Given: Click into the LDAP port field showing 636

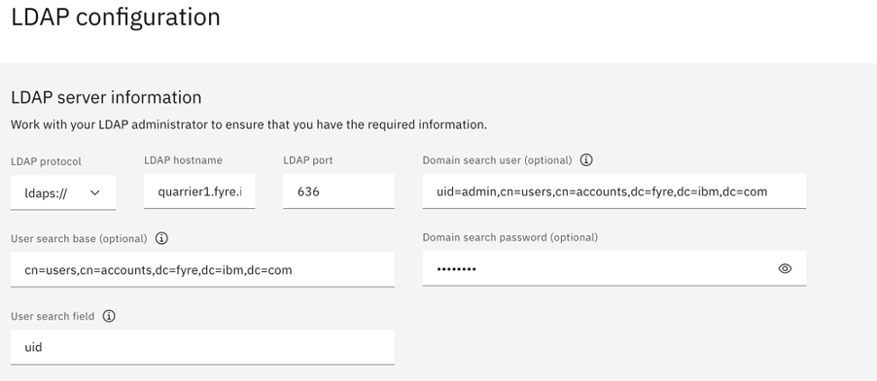Looking at the screenshot, I should 338,191.
